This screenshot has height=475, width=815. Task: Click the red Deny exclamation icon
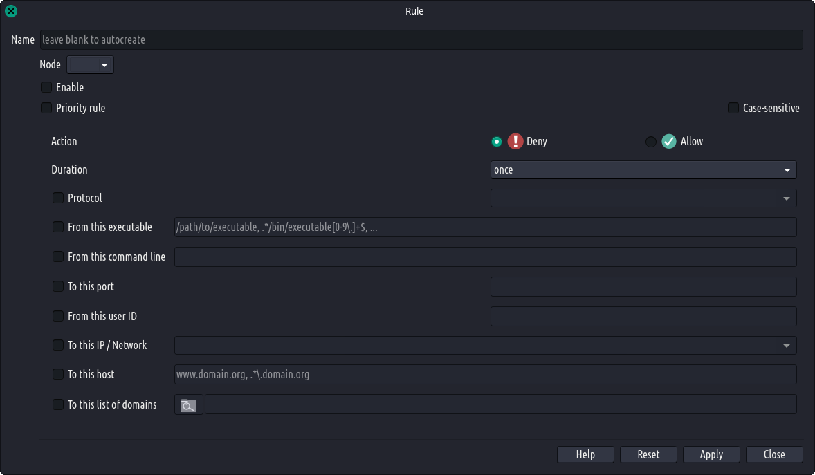pyautogui.click(x=515, y=141)
